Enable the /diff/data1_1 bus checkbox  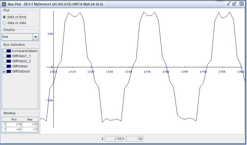pos(5,56)
